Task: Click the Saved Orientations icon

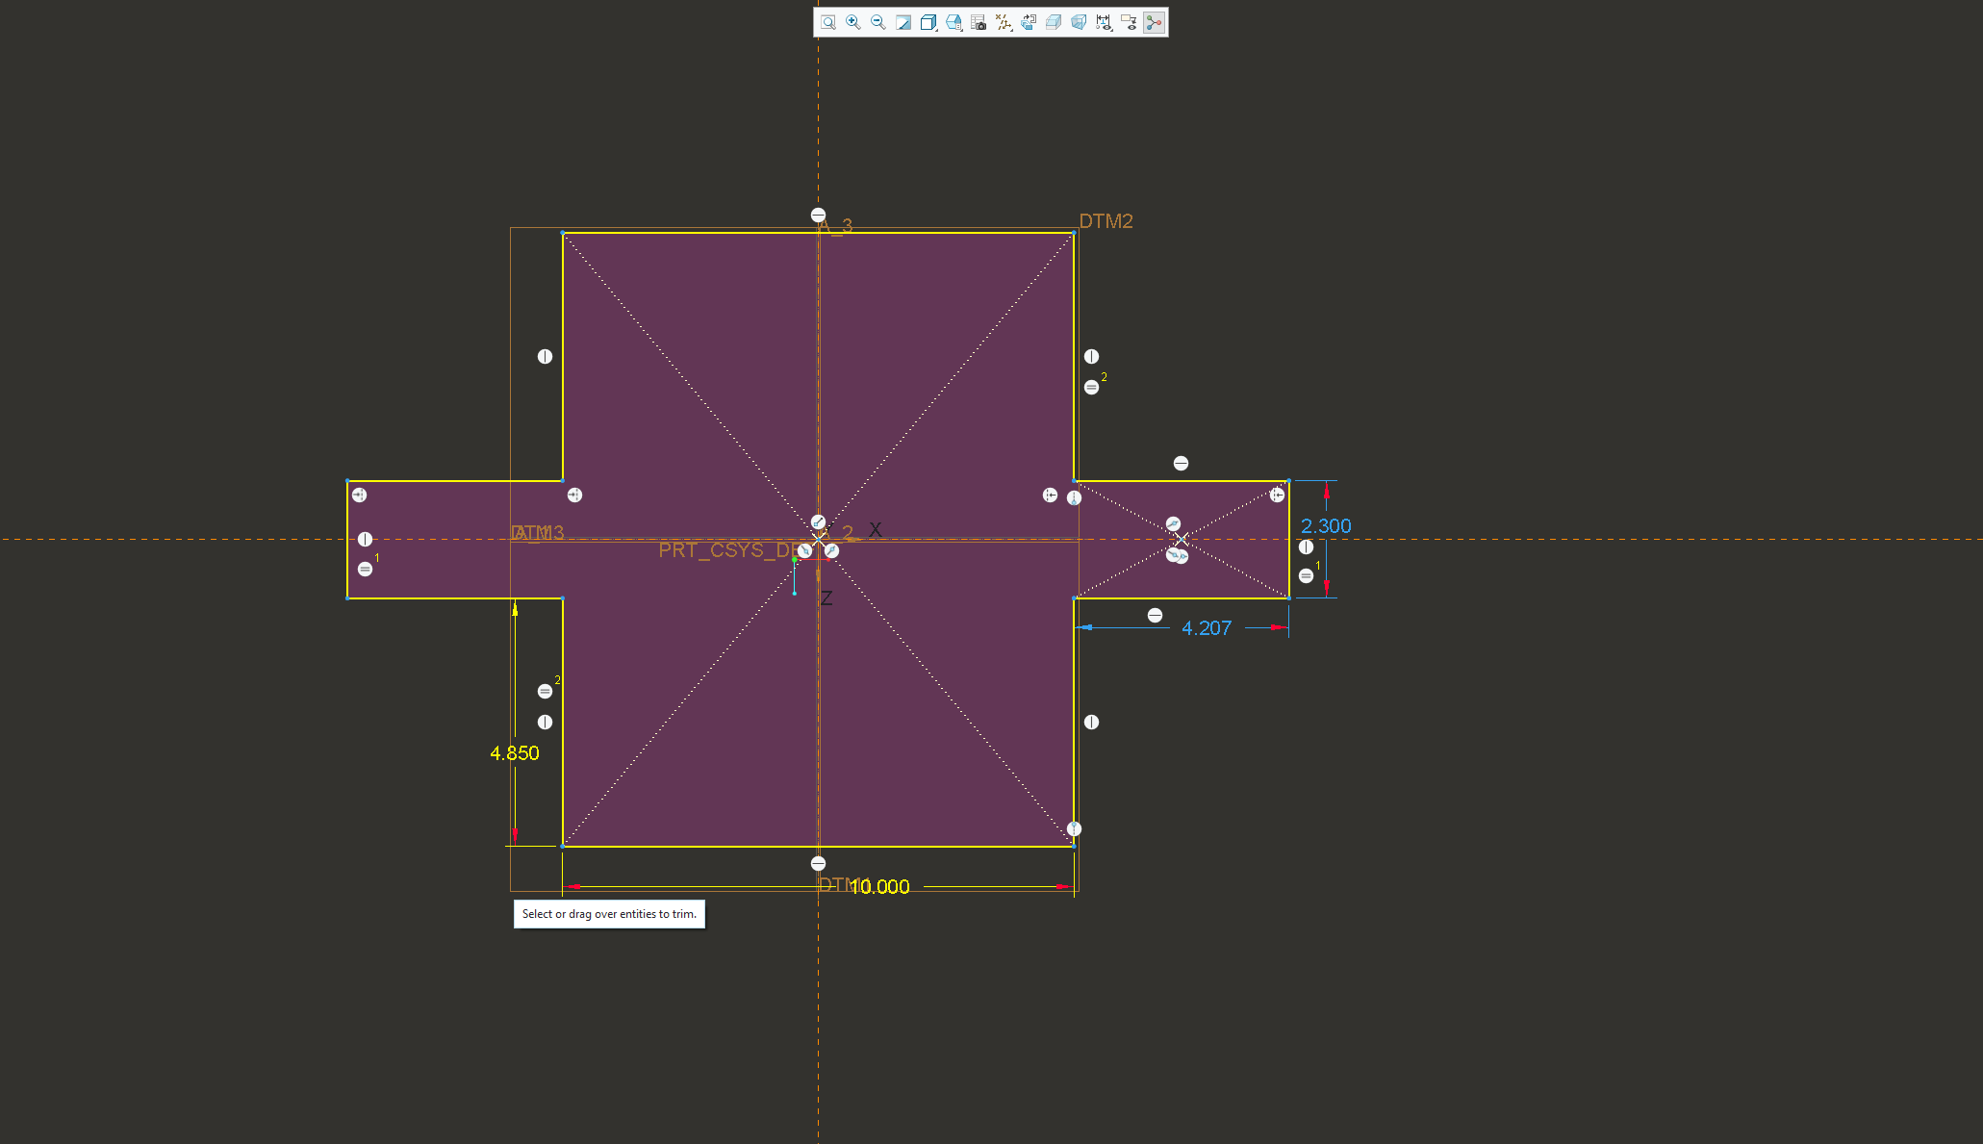Action: point(953,21)
